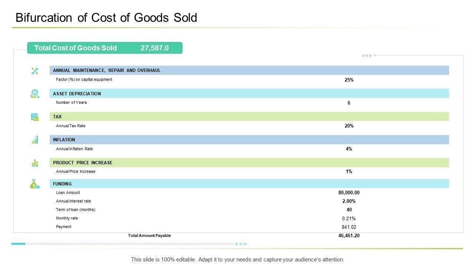Image resolution: width=475 pixels, height=267 pixels.
Task: Select the 2.00% annual interest rate value
Action: 349,201
